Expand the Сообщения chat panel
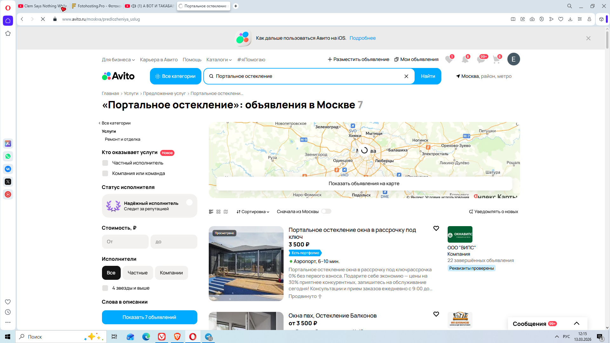 (576, 324)
